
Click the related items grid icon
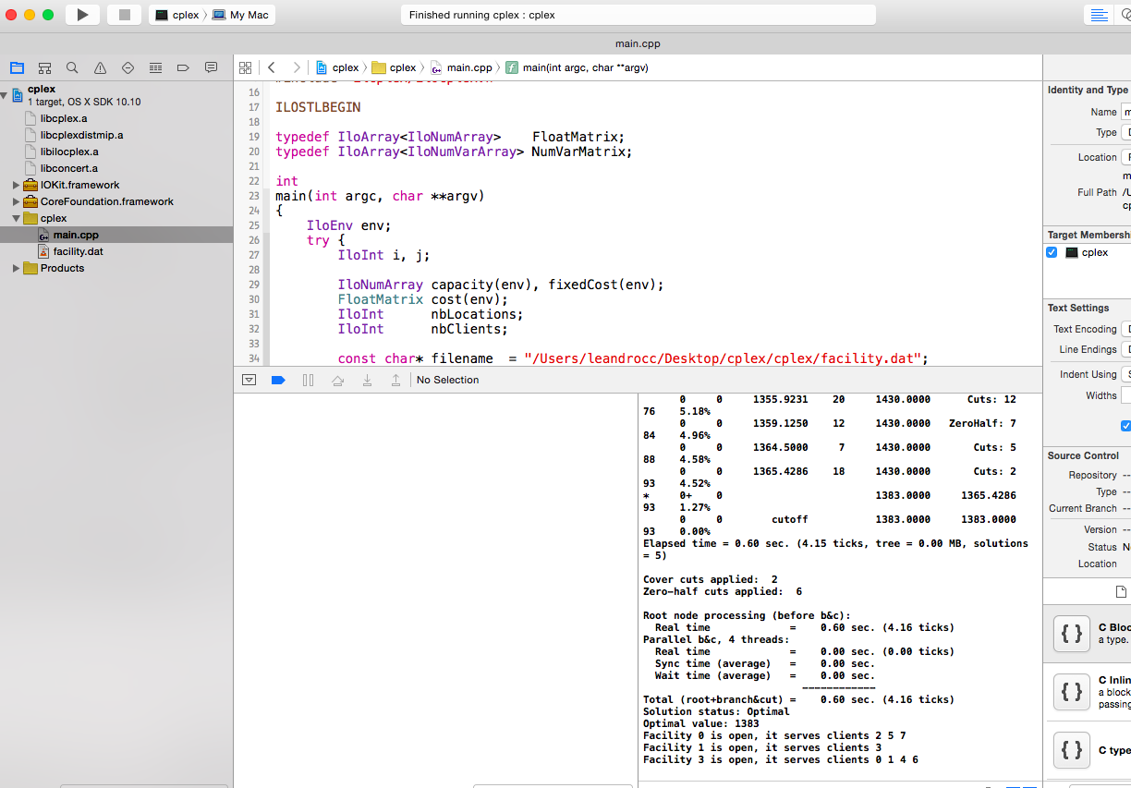[x=245, y=67]
